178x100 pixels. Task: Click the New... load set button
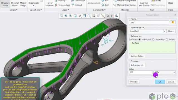click(x=171, y=31)
